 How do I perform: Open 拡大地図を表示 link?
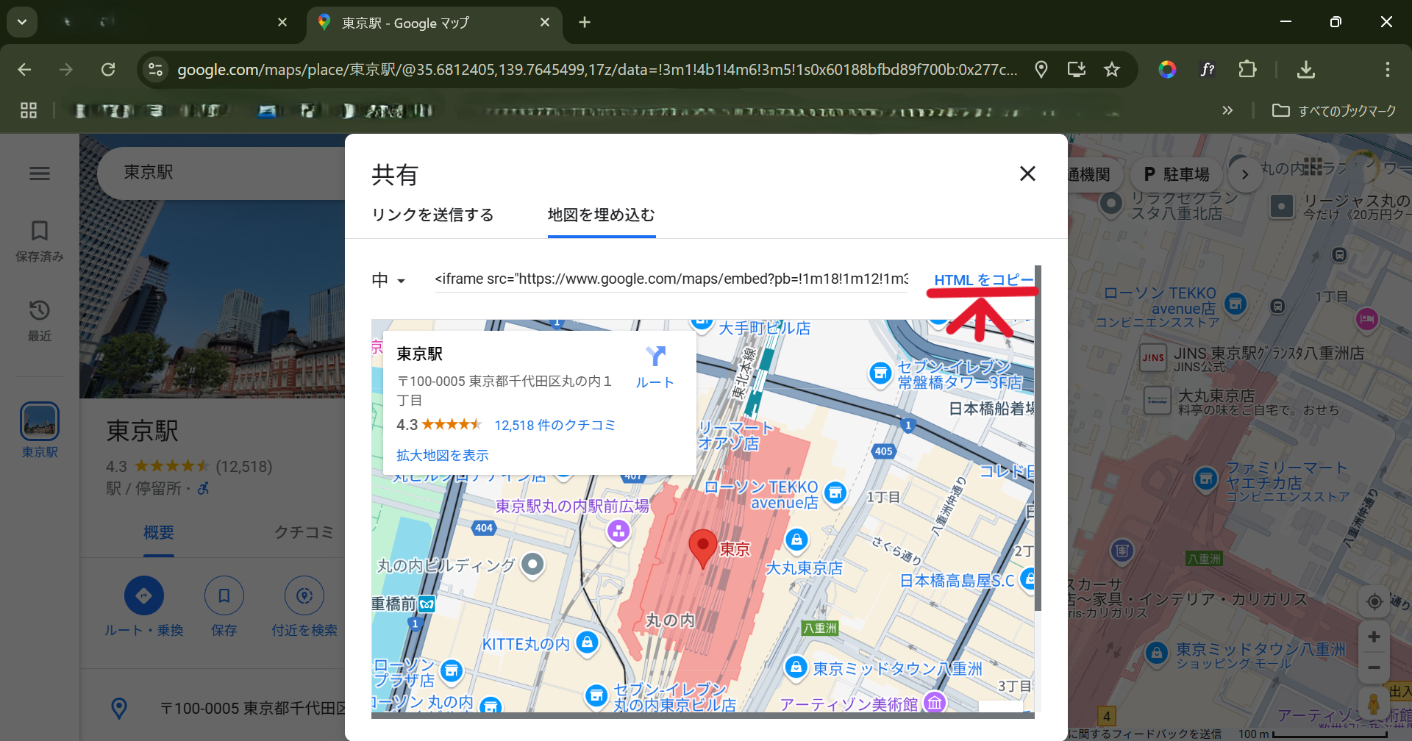(x=442, y=456)
